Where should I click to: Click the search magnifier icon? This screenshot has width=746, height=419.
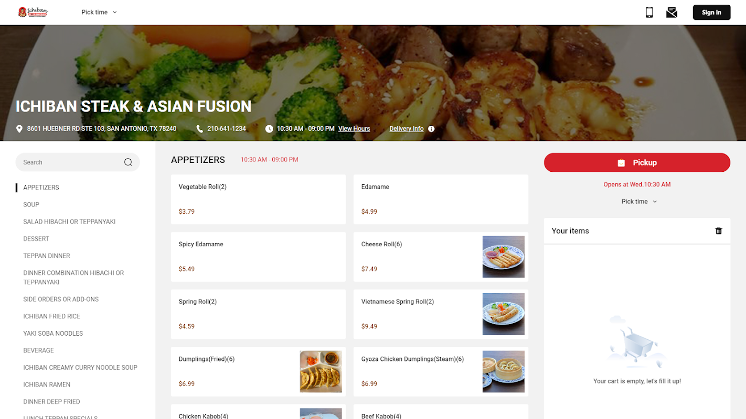[128, 162]
